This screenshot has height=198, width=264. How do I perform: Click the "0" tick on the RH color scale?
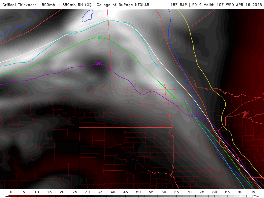click(11, 192)
